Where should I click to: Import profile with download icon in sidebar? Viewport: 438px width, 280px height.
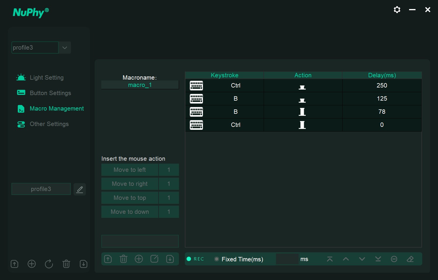[84, 264]
